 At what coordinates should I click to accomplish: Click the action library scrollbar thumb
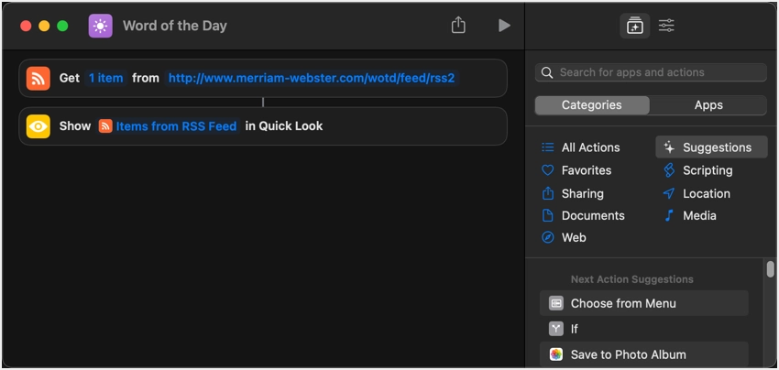(770, 269)
